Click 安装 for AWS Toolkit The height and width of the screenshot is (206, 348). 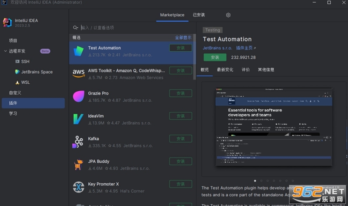click(181, 71)
